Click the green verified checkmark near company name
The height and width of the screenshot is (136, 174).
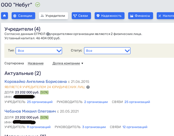[38, 5]
